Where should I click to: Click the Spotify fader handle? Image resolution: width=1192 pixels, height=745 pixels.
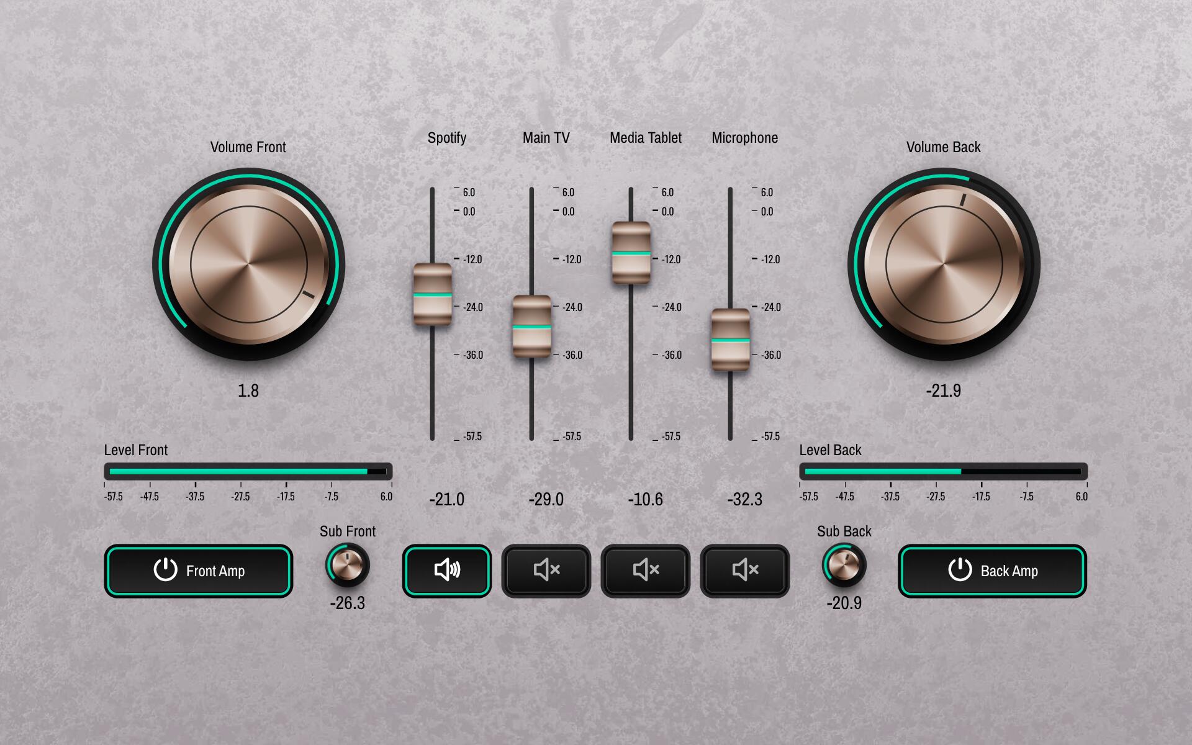[x=433, y=295]
